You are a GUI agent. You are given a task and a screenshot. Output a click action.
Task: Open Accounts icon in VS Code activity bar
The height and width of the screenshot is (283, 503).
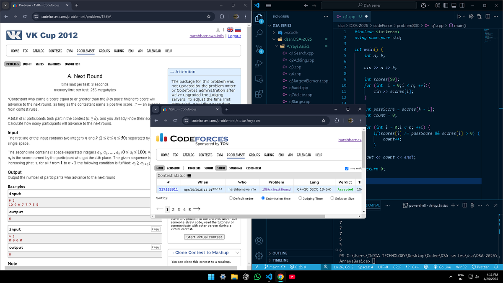point(259,240)
